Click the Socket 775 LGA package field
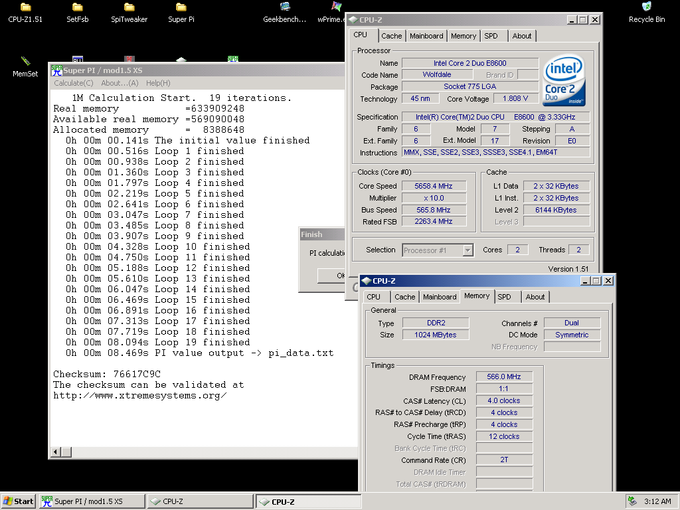The image size is (680, 510). coord(470,86)
